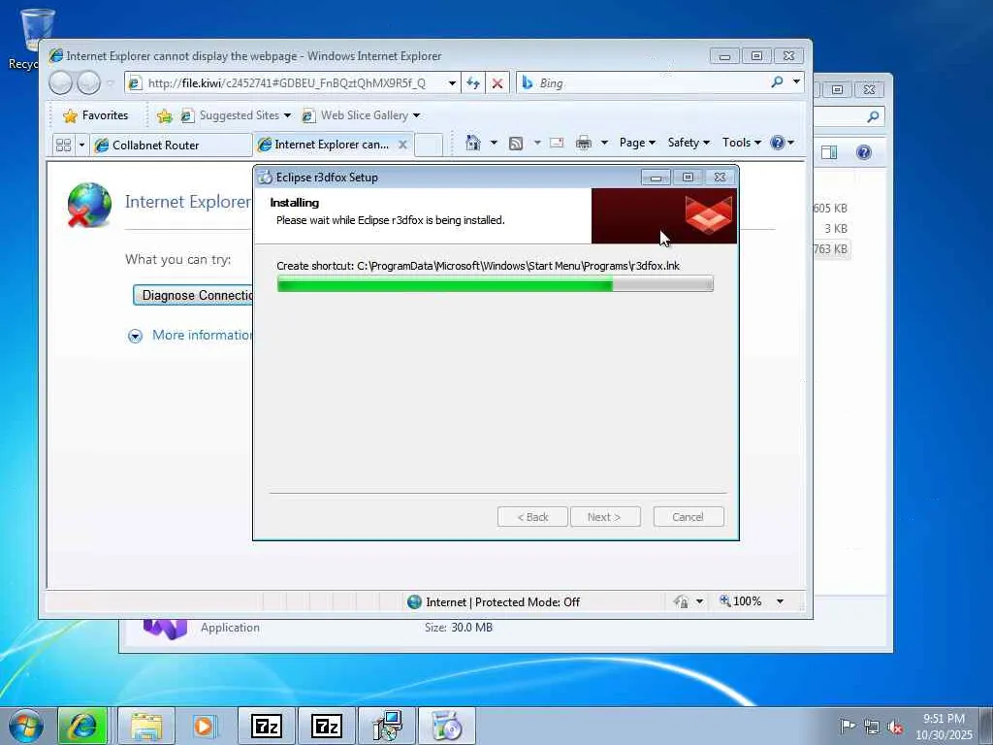Expand the Print dropdown arrow
Screen dimensions: 993x745
click(x=604, y=143)
